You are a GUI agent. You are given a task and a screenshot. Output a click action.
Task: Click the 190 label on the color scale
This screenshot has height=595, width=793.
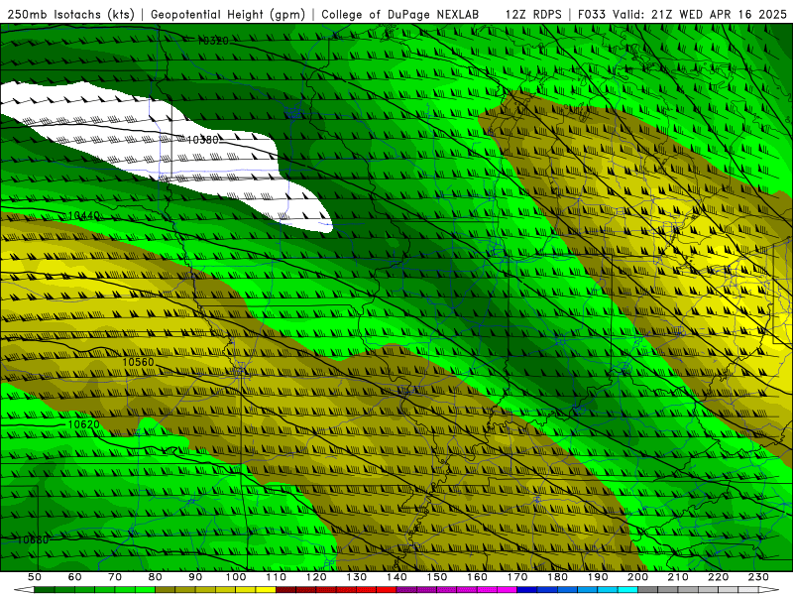(598, 577)
